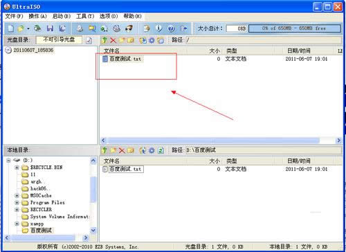
Task: Open the 选项(O) menu
Action: coord(109,16)
